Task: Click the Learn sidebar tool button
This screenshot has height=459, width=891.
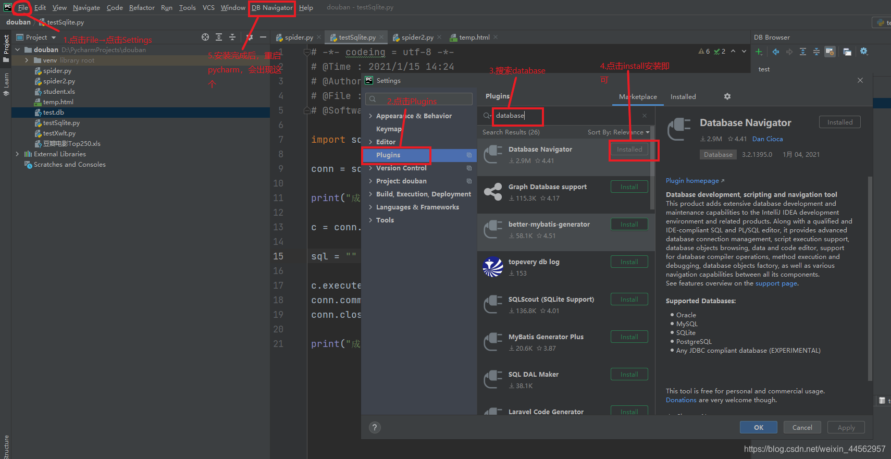Action: tap(6, 84)
